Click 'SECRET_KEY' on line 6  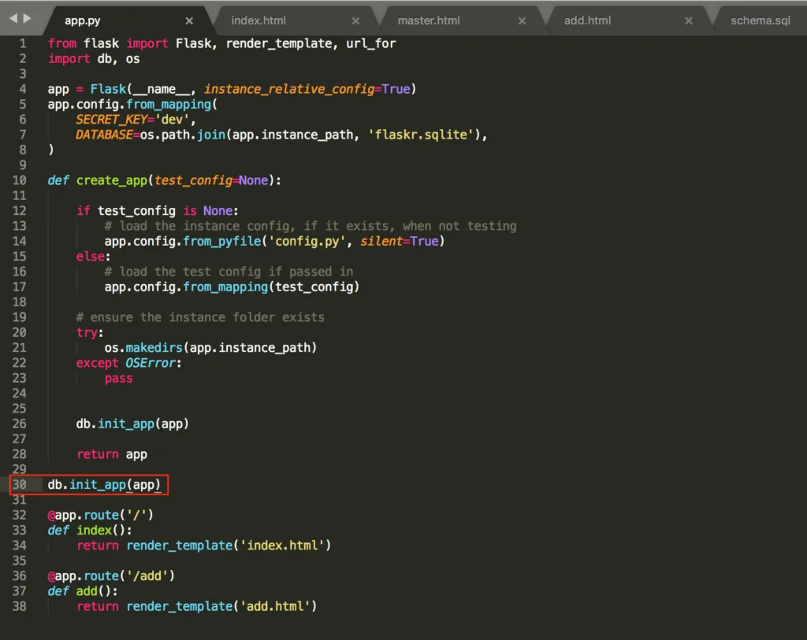pyautogui.click(x=111, y=120)
